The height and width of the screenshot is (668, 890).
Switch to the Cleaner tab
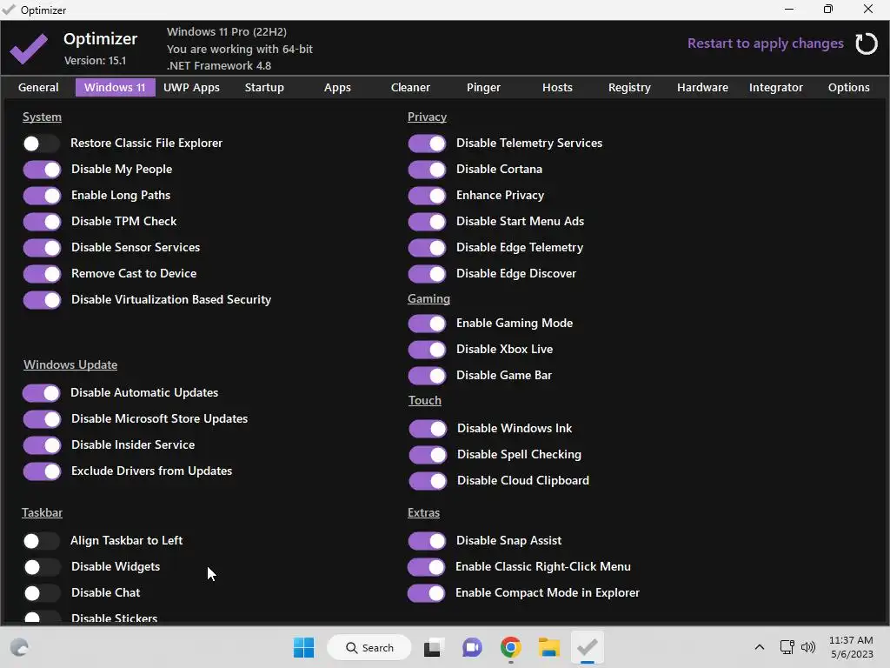point(410,88)
